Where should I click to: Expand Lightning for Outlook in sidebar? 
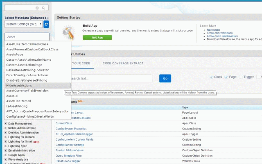(6, 137)
